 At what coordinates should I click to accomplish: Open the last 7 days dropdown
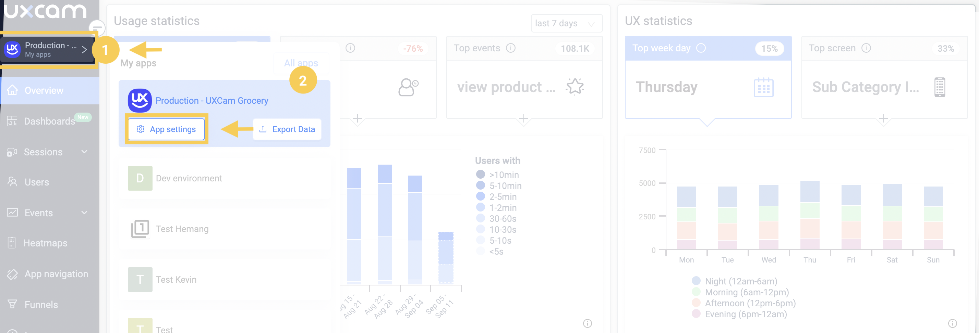point(566,24)
